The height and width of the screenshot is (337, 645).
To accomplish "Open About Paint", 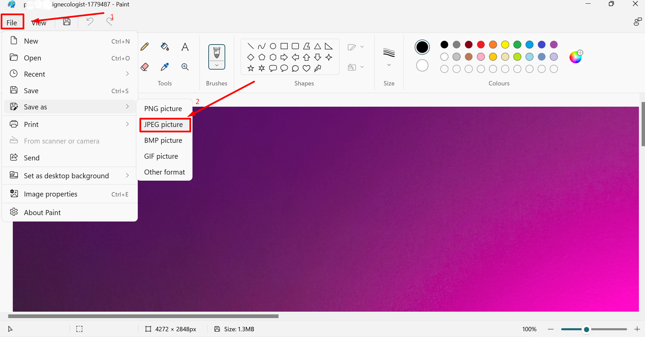I will [70, 212].
